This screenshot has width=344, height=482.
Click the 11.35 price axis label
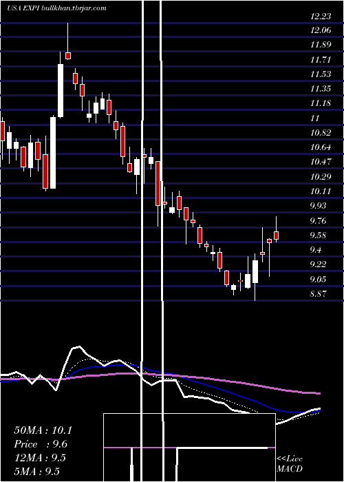tap(321, 89)
